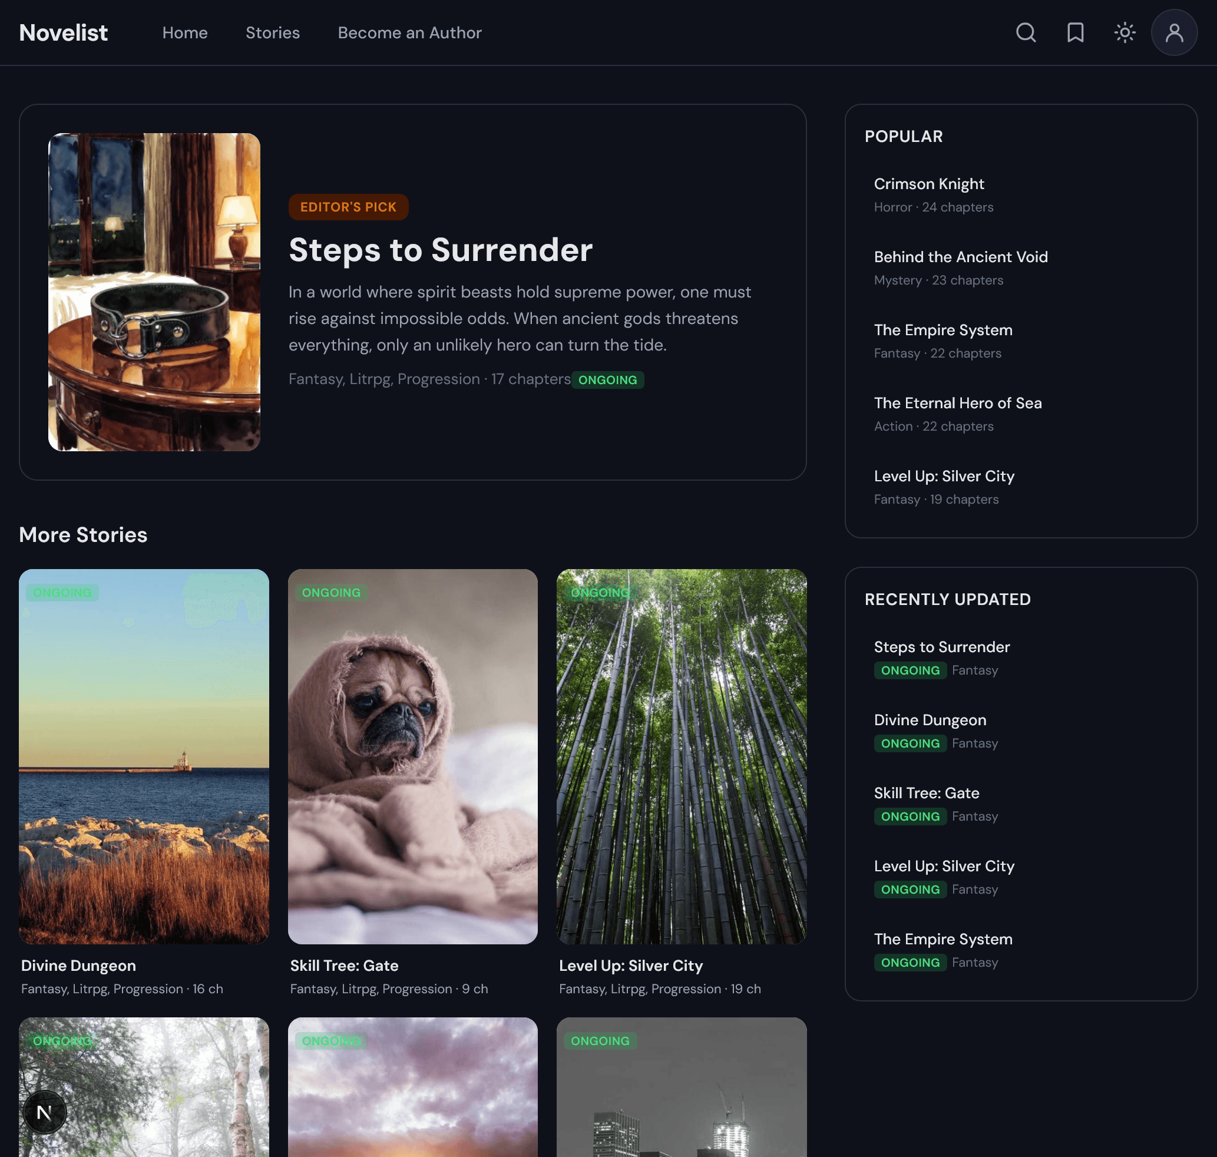Open Divine Dungeon cover thumbnail
The height and width of the screenshot is (1157, 1217).
coord(144,756)
